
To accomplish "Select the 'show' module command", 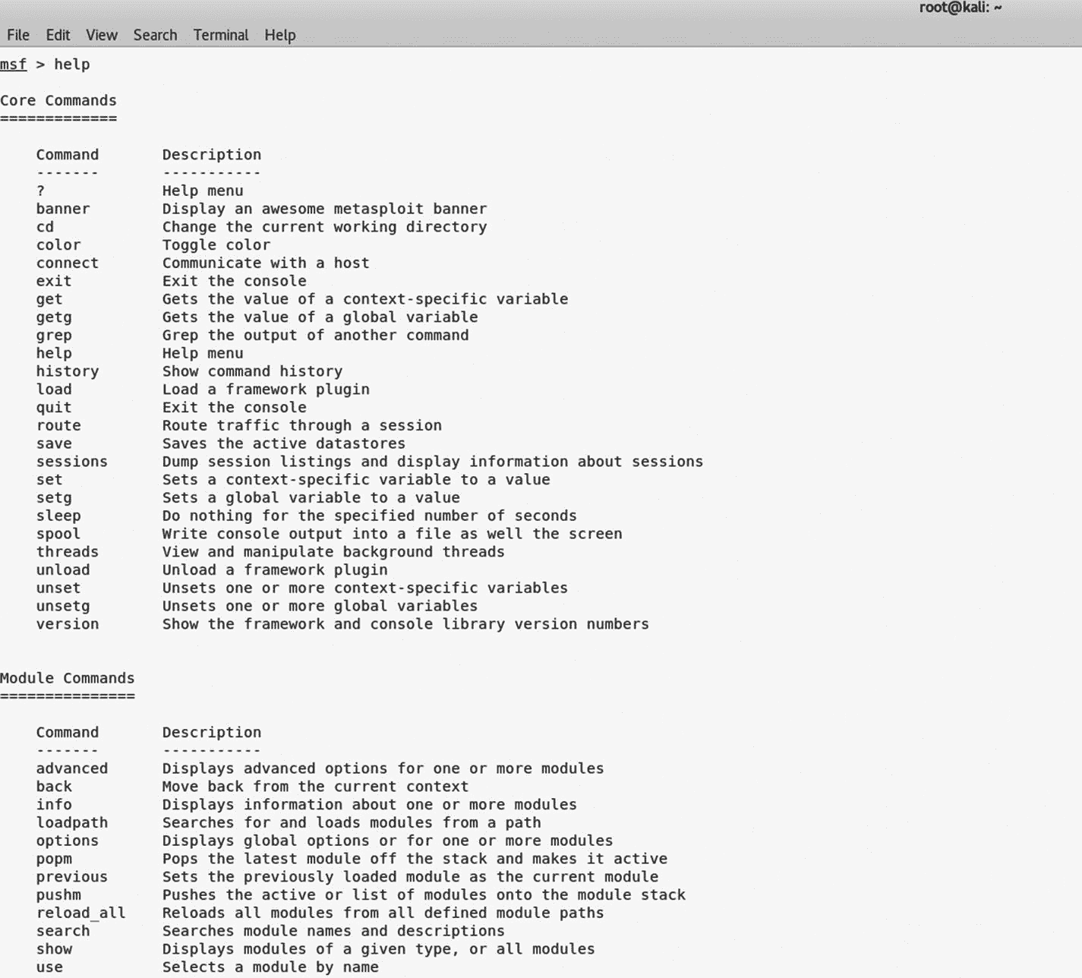I will 54,949.
